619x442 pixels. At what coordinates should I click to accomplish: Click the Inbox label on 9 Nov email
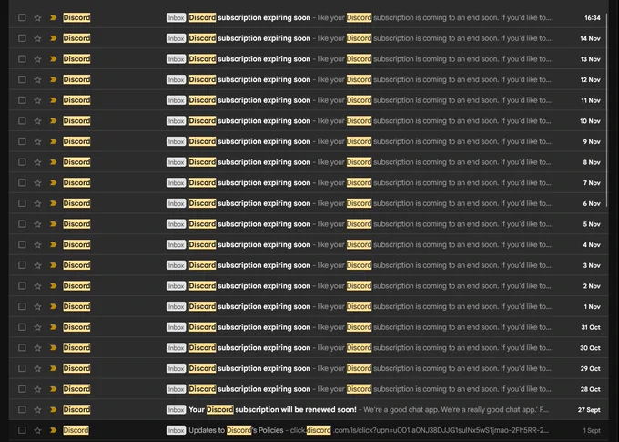point(176,141)
